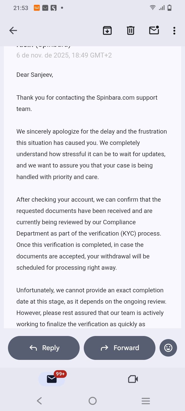Open recent apps with the three-line button
Image resolution: width=185 pixels, height=411 pixels.
pos(146,401)
